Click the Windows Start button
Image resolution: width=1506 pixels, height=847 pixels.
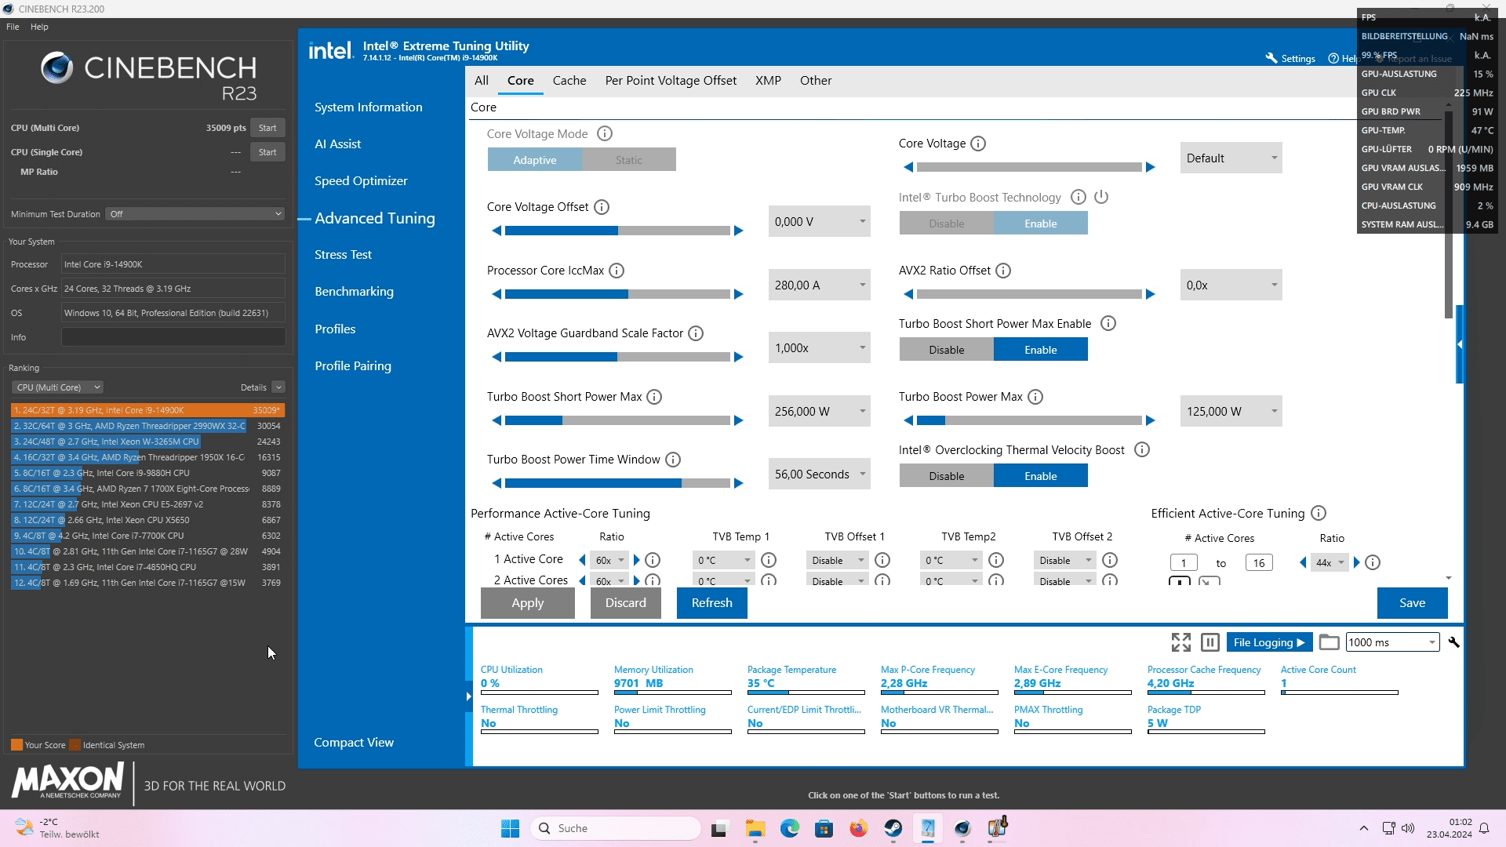[x=510, y=828]
